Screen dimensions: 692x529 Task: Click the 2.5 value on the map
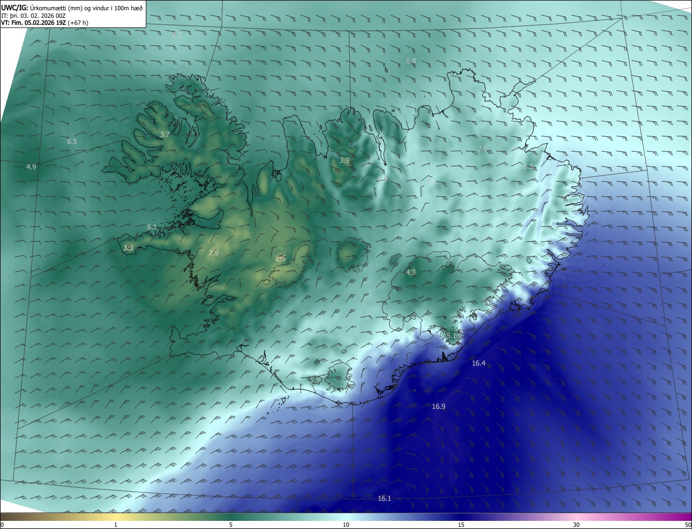point(281,259)
